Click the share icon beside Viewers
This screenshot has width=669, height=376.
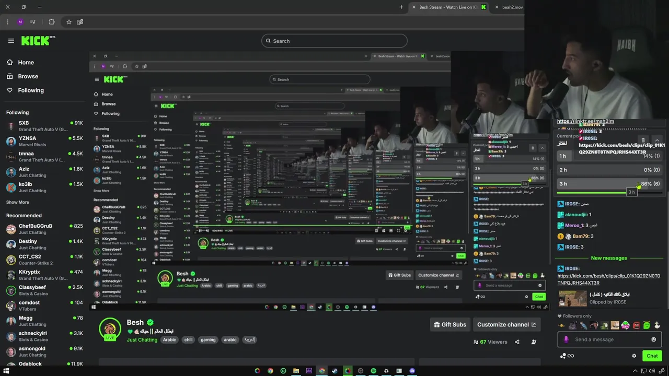[517, 342]
